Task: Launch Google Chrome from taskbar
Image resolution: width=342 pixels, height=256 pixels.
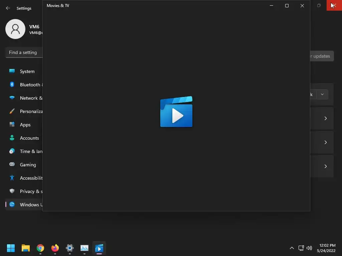Action: point(40,248)
